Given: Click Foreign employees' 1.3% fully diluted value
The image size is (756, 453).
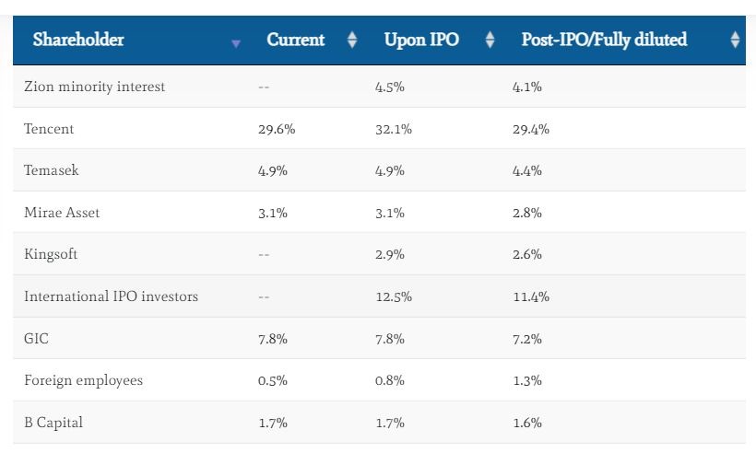Looking at the screenshot, I should (527, 380).
